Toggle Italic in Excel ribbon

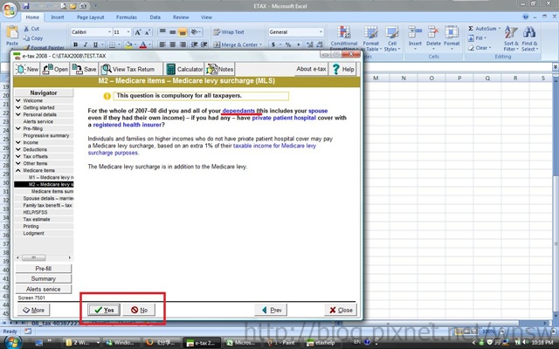click(86, 44)
